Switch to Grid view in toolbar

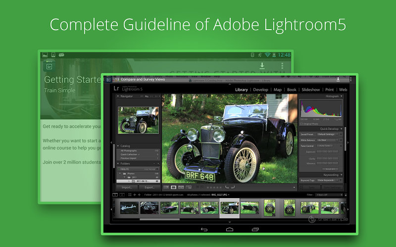click(x=166, y=187)
